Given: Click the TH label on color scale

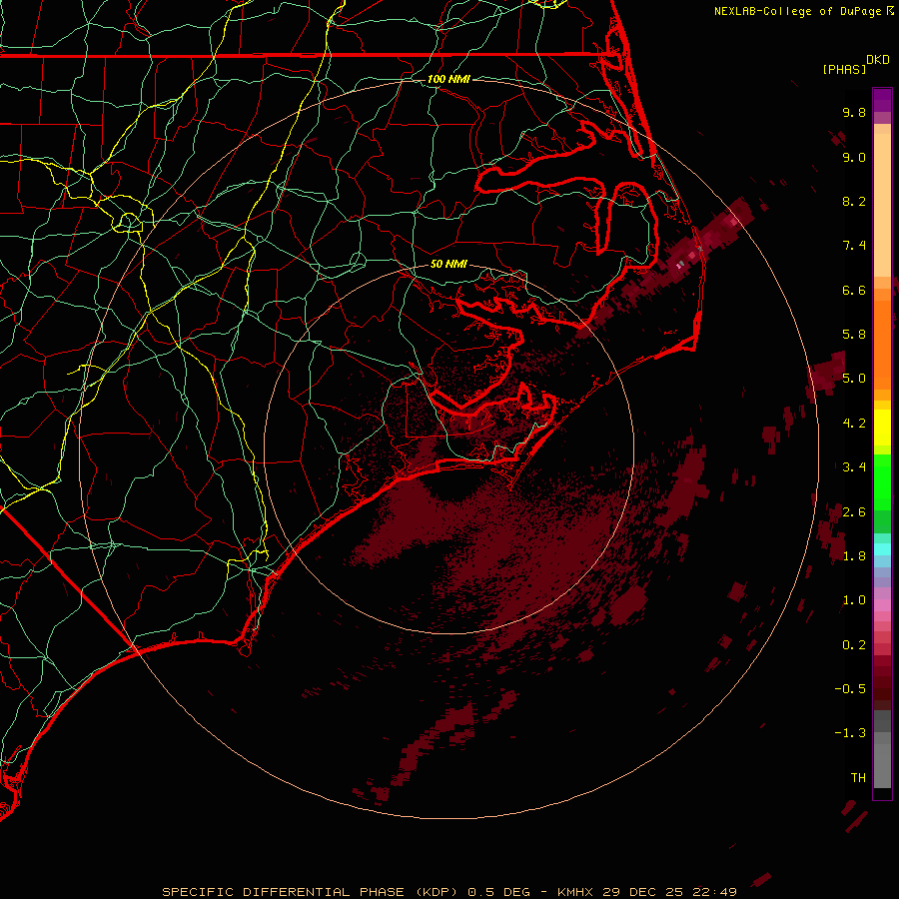Looking at the screenshot, I should [x=858, y=778].
